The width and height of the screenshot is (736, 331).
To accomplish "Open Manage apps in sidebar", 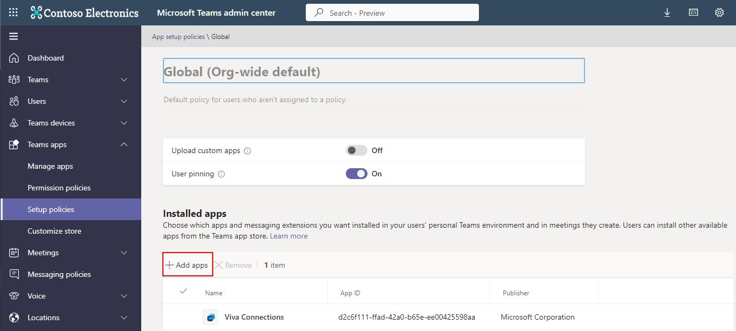I will (x=50, y=166).
